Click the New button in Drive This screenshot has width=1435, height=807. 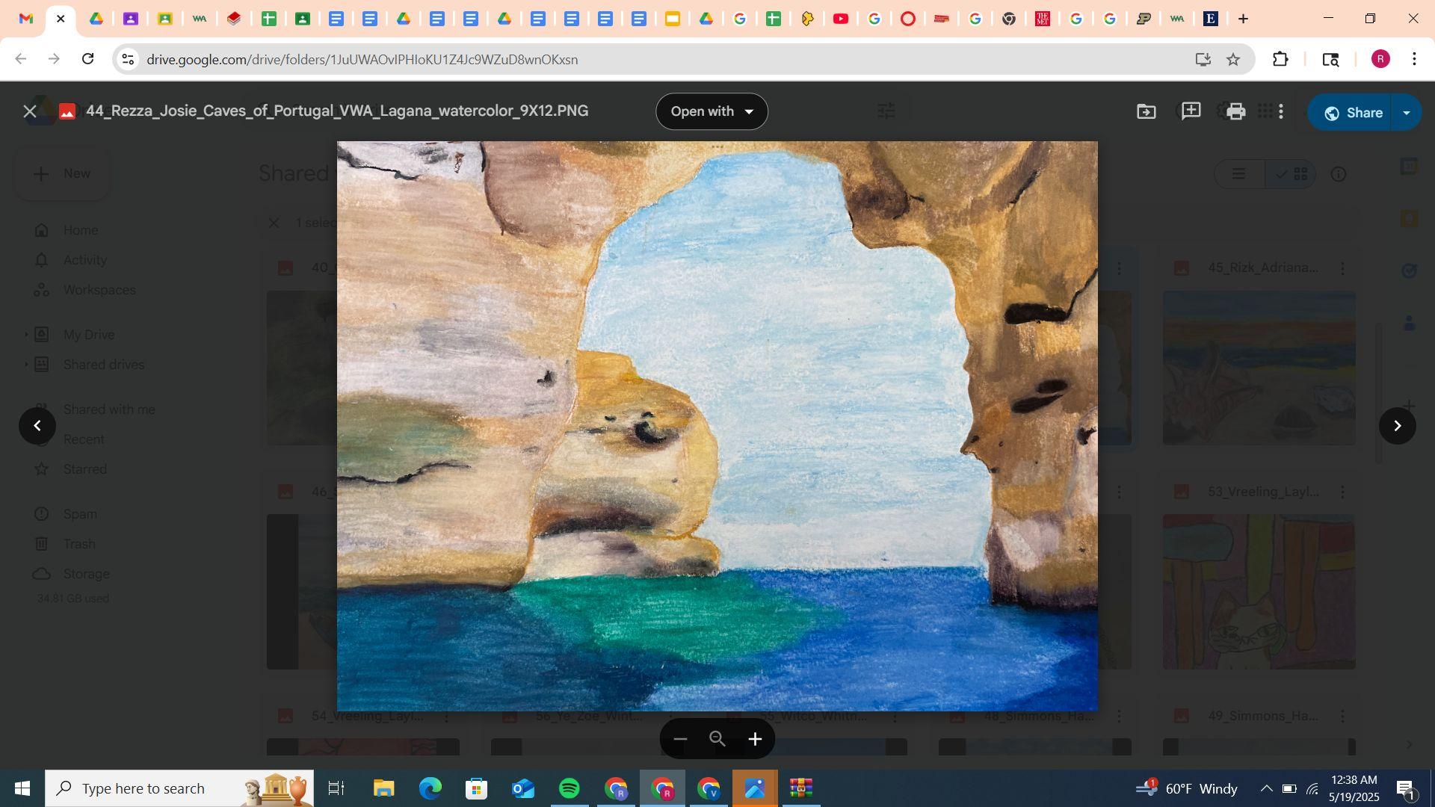63,174
